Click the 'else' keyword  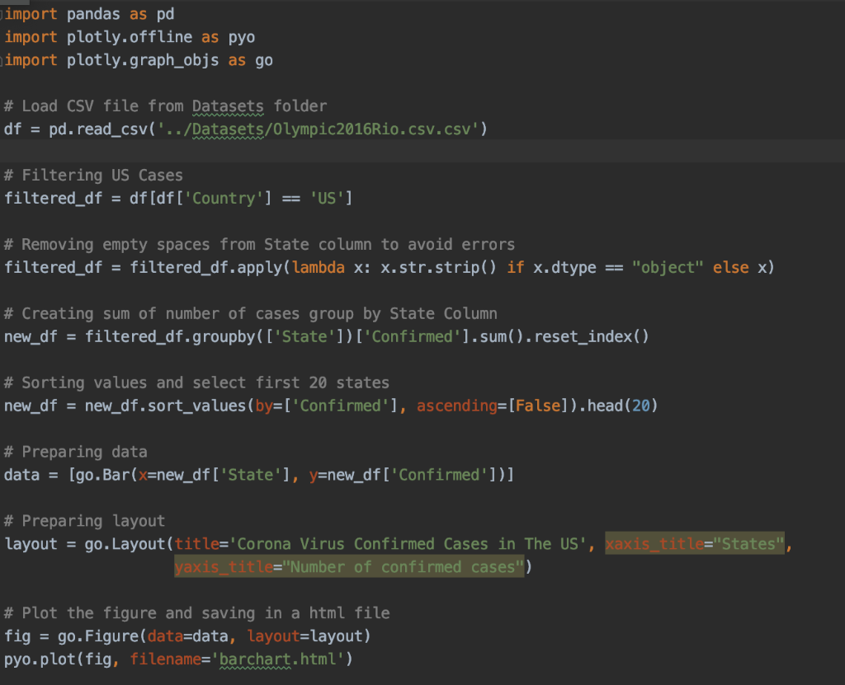(x=731, y=268)
